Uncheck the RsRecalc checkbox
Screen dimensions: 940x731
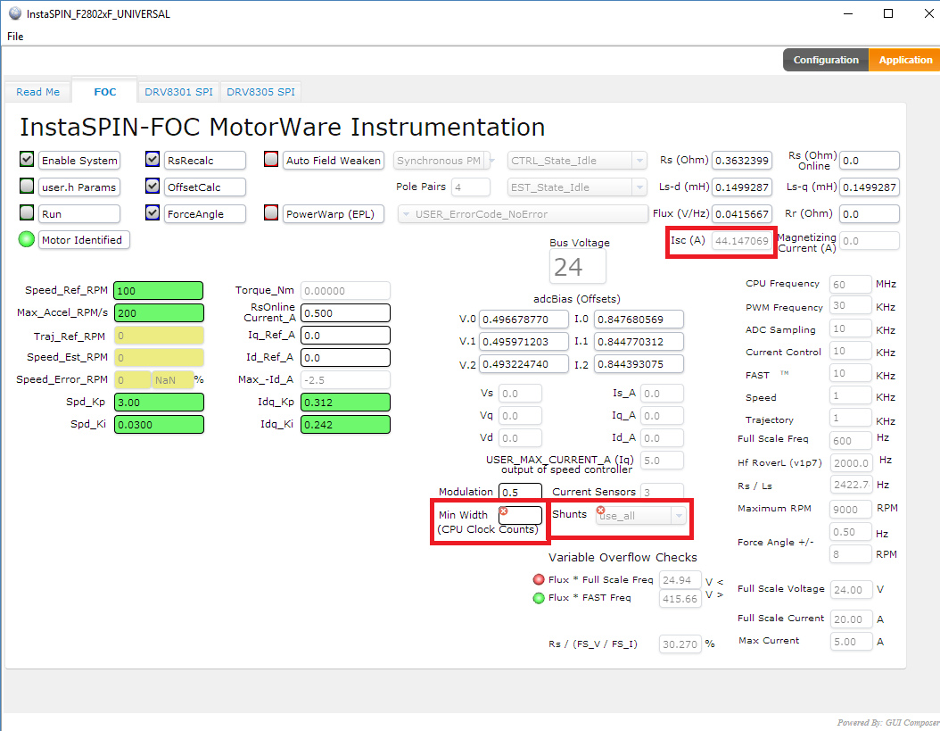coord(153,159)
